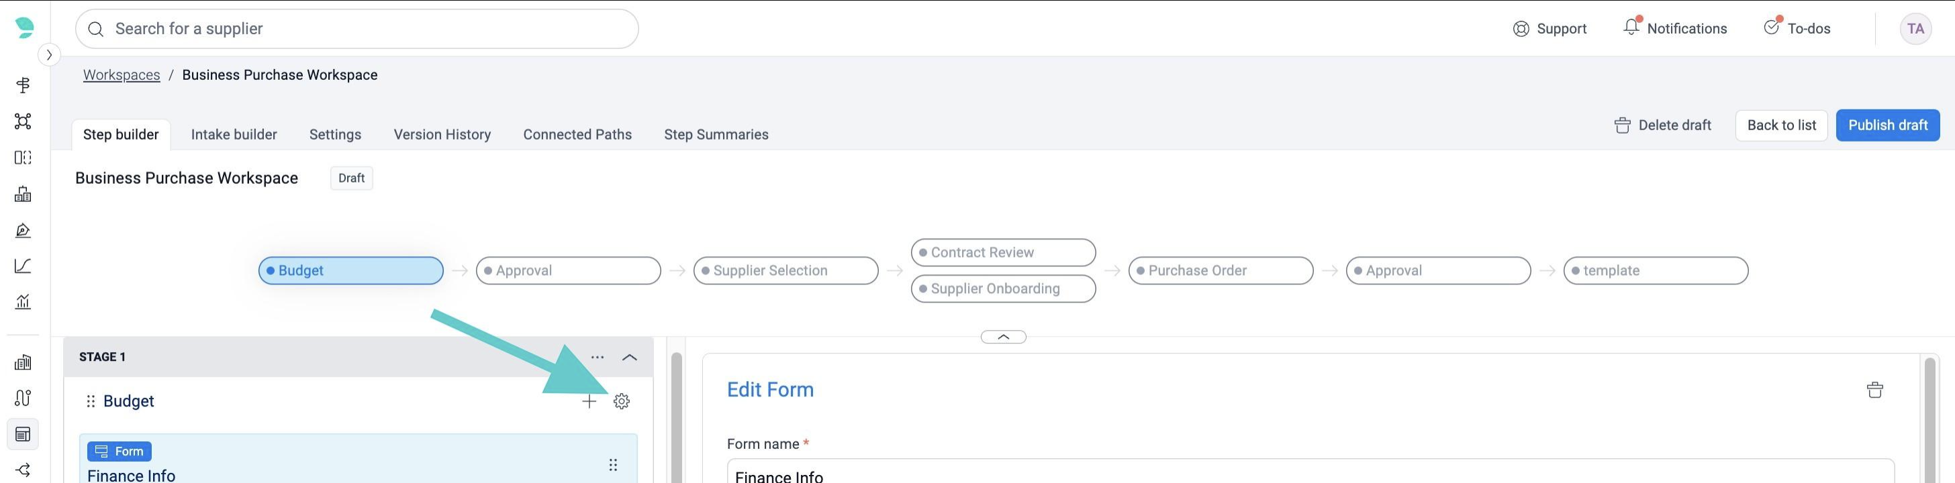This screenshot has width=1955, height=483.
Task: Click the Search for a supplier field
Action: (x=356, y=29)
